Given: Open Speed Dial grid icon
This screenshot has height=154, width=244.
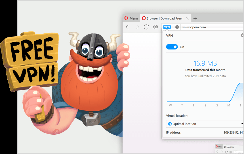Looking at the screenshot, I should tap(155, 27).
